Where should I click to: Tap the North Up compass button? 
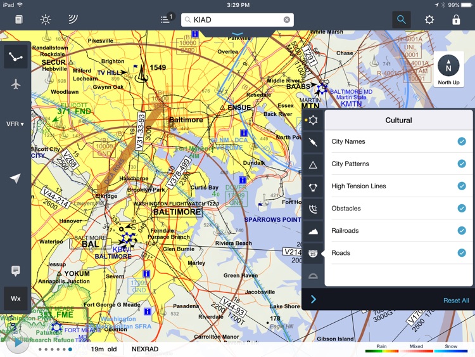pyautogui.click(x=448, y=70)
